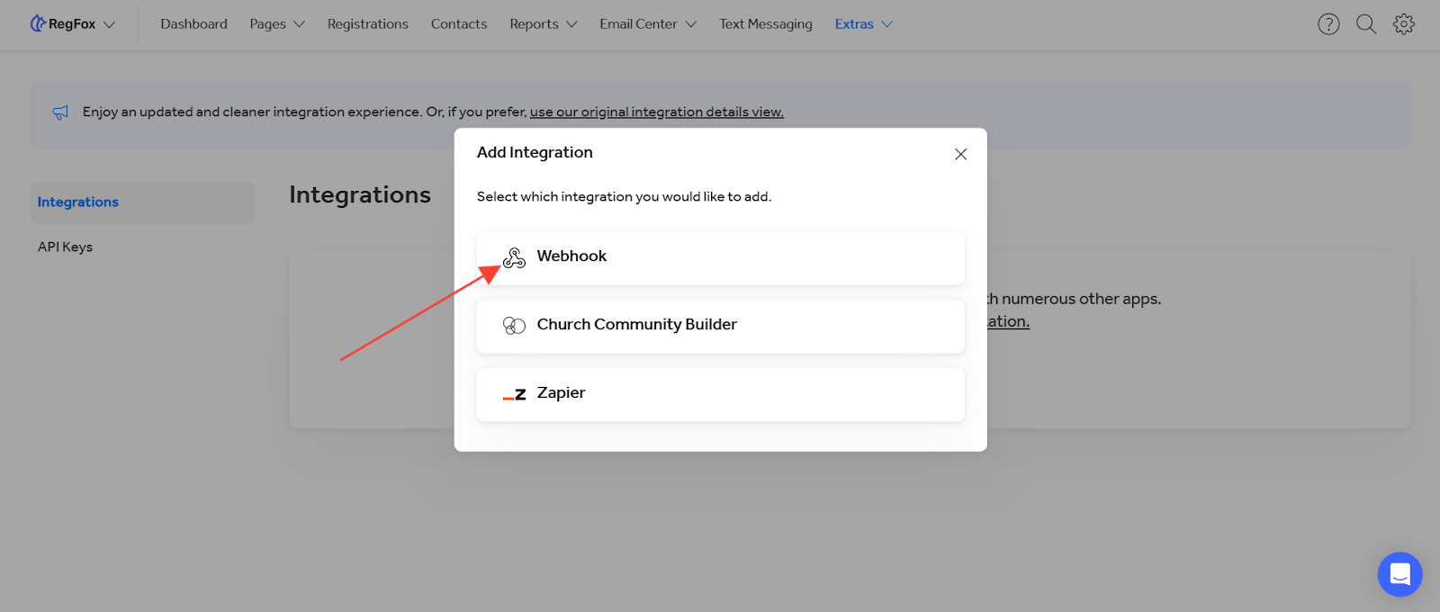Open API Keys in the sidebar
Screen dimensions: 1440x612
click(x=65, y=247)
